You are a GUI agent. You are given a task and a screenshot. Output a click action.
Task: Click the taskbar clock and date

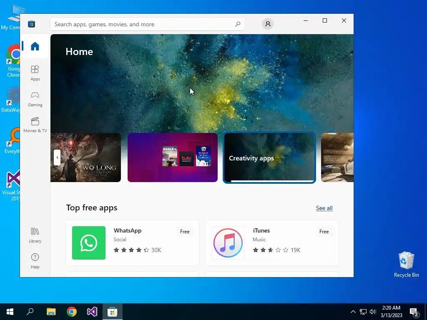click(391, 312)
